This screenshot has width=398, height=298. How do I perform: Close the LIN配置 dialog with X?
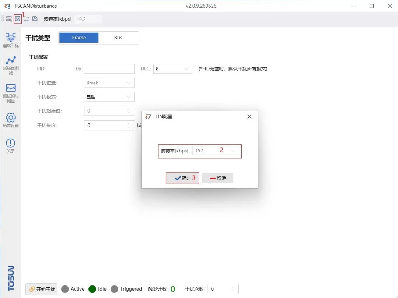pos(249,116)
